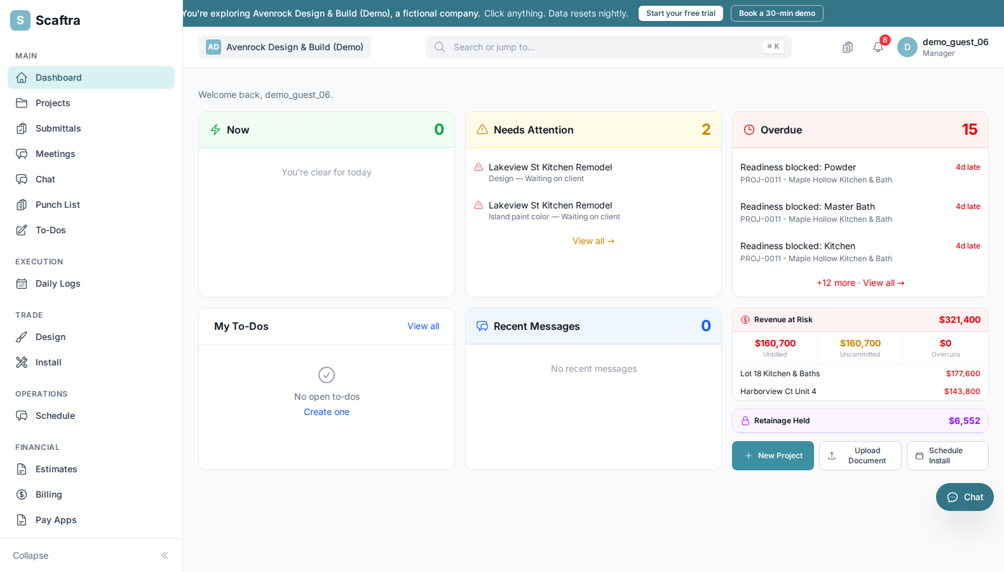Open Lakeview St Kitchen Remodel Design item
The image size is (1004, 572).
(594, 172)
